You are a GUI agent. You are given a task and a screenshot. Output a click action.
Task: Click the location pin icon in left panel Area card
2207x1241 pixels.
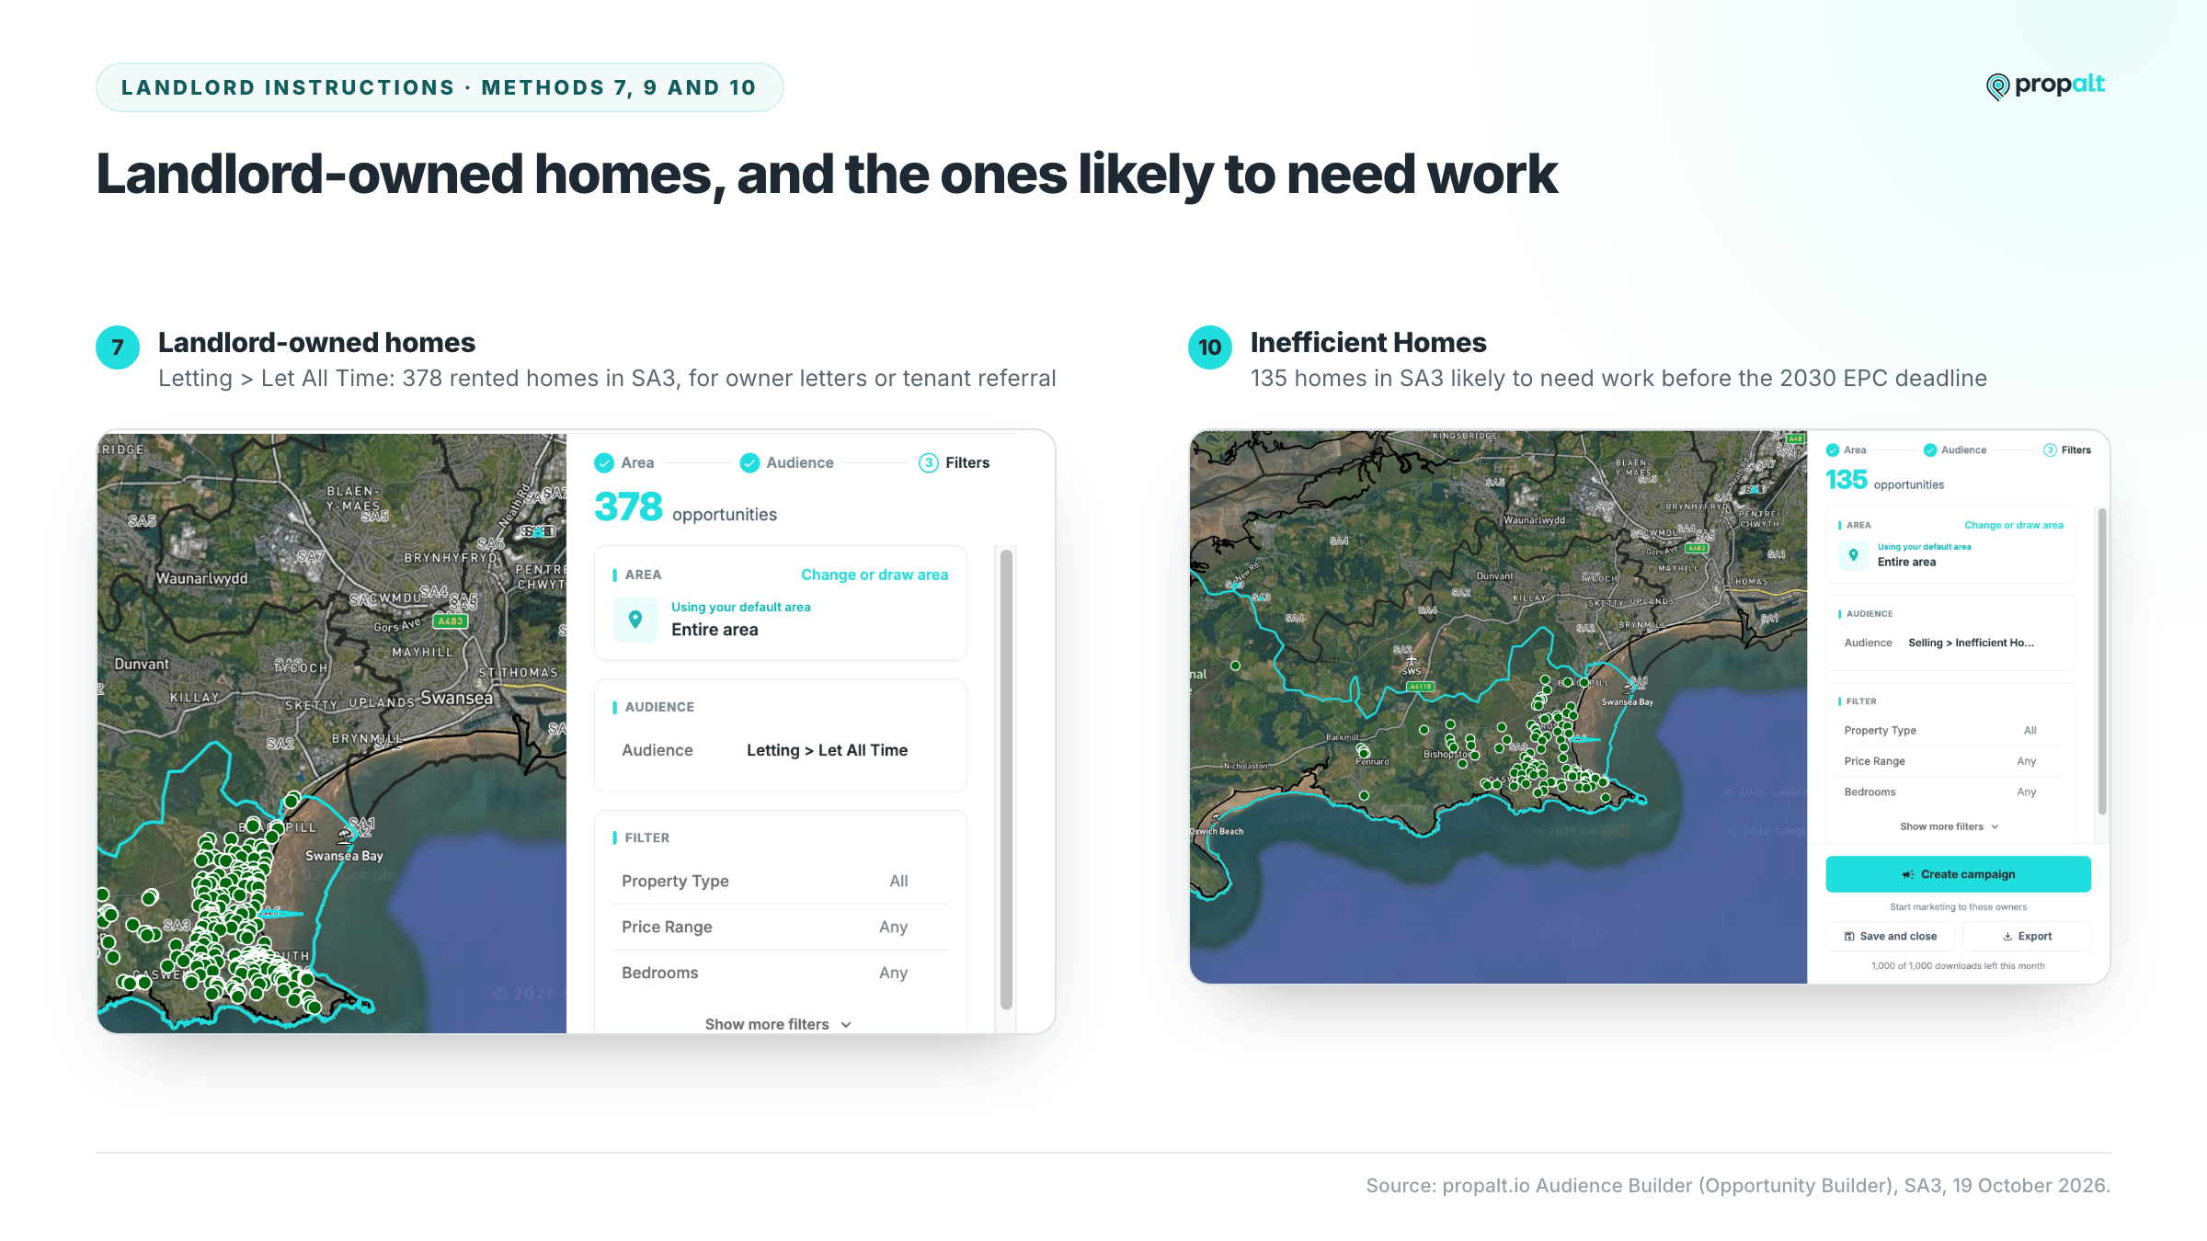pyautogui.click(x=635, y=620)
